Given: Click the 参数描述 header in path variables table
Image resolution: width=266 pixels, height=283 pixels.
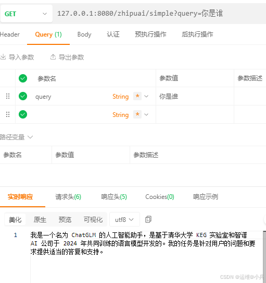Looking at the screenshot, I should [146, 155].
